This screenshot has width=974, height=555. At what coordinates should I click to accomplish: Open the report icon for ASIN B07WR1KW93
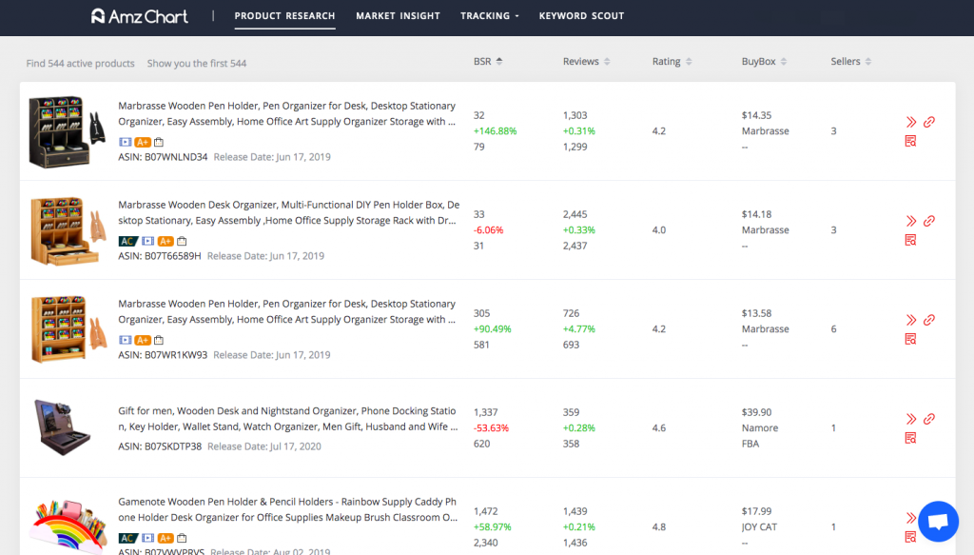[910, 339]
